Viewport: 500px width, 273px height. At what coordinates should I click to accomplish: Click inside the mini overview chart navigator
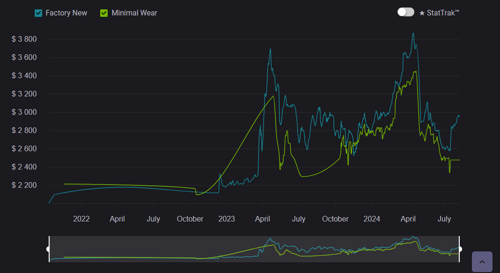click(254, 249)
